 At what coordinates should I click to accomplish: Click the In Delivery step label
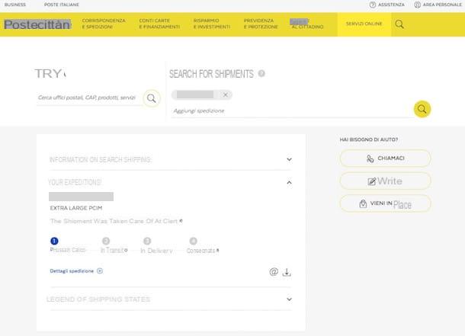click(156, 251)
